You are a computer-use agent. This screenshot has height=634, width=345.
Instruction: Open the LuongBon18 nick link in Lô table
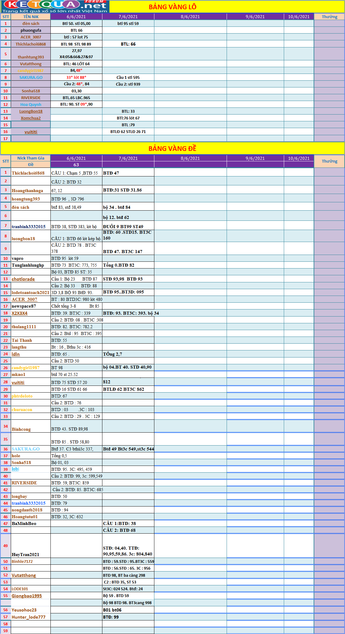point(31,111)
